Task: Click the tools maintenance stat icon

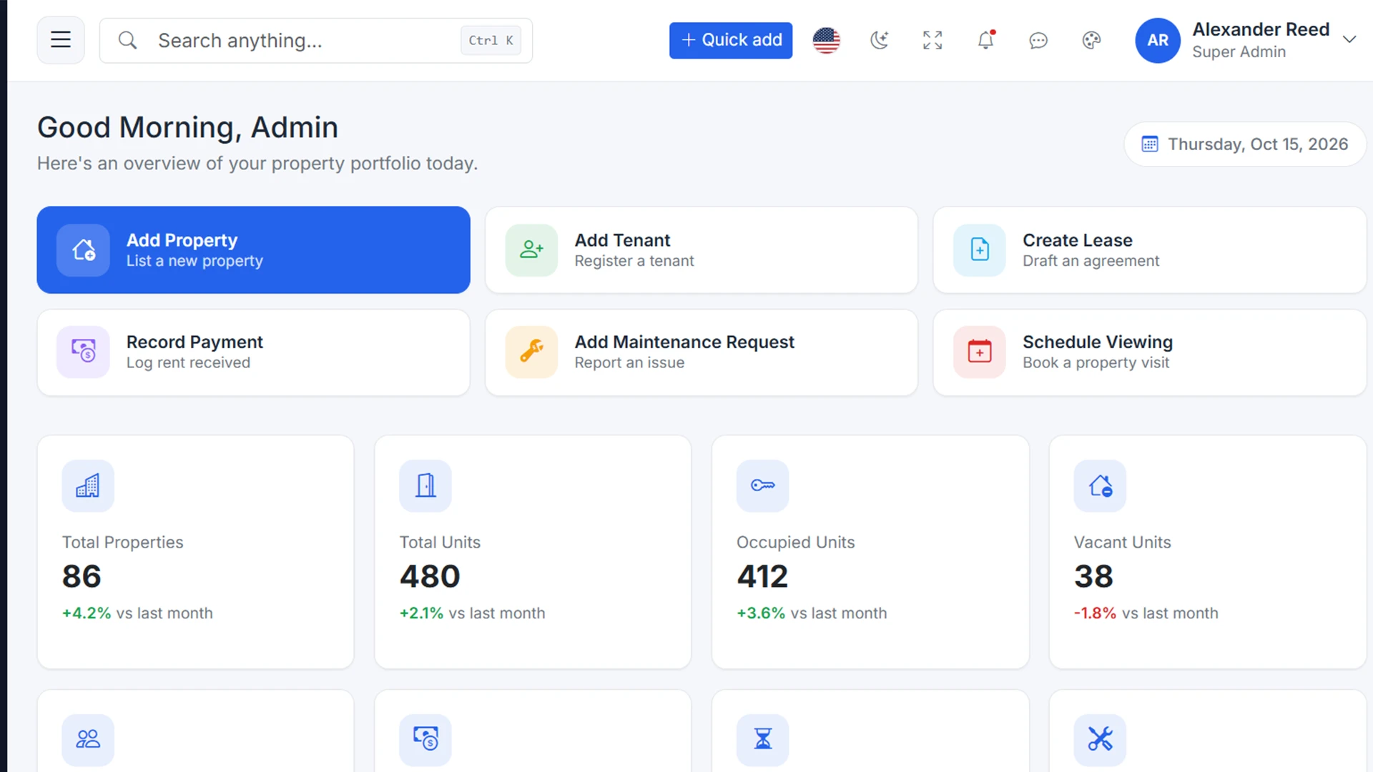Action: 1100,740
